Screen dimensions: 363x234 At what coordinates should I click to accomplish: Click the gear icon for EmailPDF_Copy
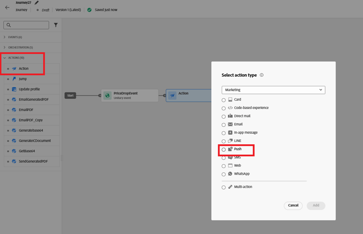click(x=14, y=120)
